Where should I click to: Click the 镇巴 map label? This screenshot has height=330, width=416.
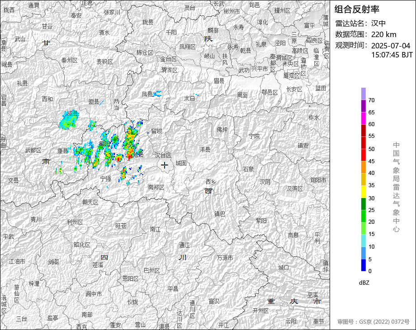220,214
